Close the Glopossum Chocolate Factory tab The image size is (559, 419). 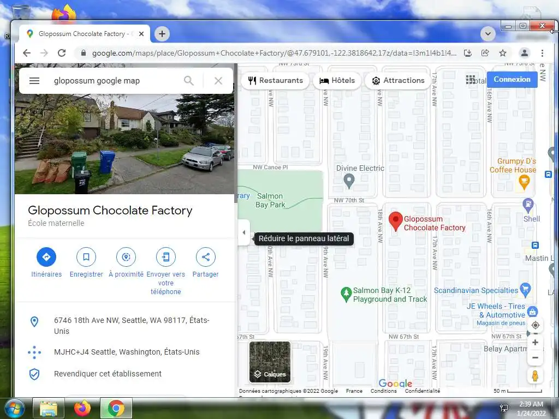[x=141, y=34]
